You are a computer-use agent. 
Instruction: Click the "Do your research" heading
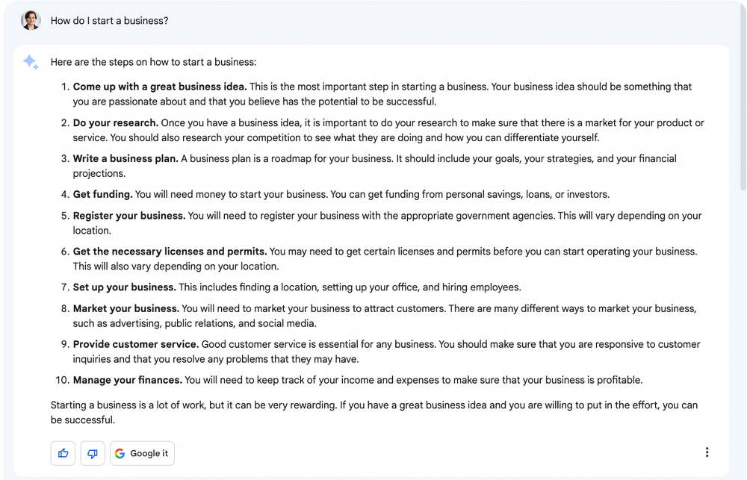116,123
